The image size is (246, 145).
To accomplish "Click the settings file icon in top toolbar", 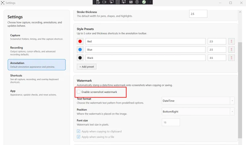I will [98, 2].
